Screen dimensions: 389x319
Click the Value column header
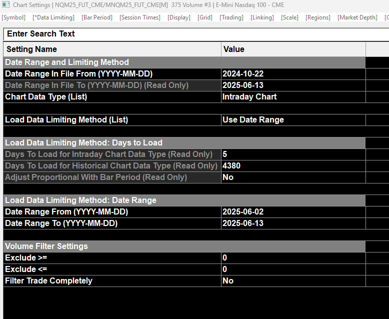293,49
